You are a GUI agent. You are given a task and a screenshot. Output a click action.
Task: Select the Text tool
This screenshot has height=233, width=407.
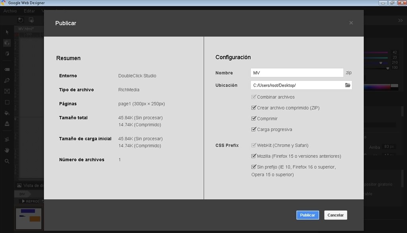click(7, 91)
